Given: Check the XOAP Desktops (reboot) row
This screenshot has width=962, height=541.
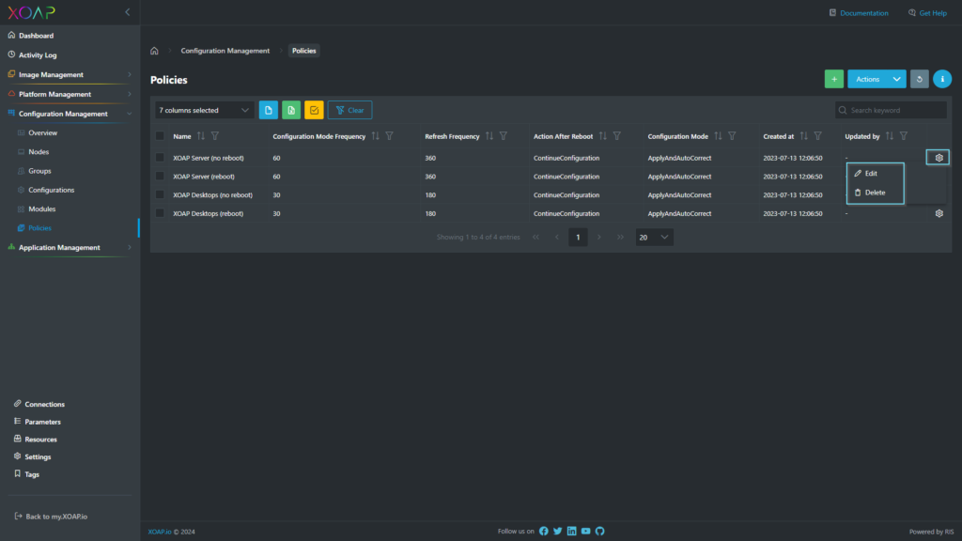Looking at the screenshot, I should pos(160,213).
